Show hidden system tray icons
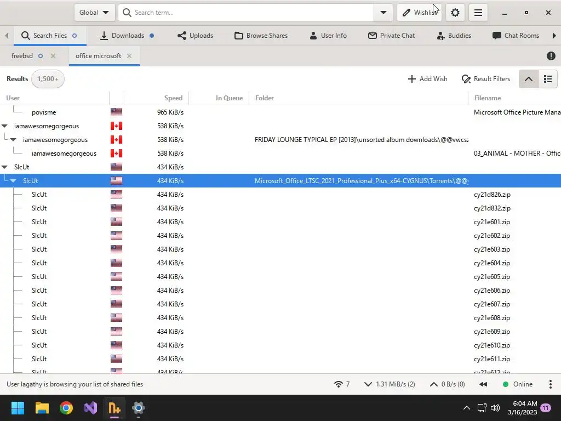This screenshot has width=561, height=421. [x=467, y=408]
